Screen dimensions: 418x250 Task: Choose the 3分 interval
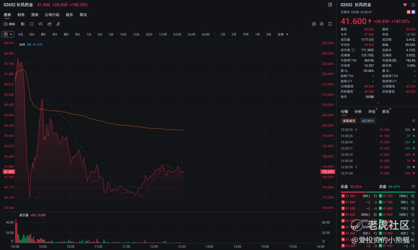(100, 34)
